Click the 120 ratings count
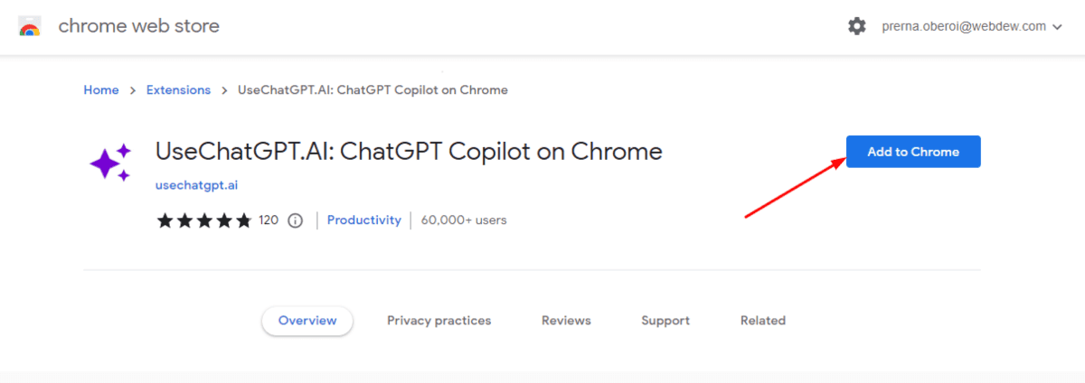This screenshot has height=383, width=1085. (x=269, y=220)
